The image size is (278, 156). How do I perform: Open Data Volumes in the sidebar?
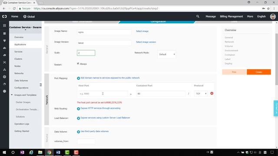pyautogui.click(x=21, y=81)
